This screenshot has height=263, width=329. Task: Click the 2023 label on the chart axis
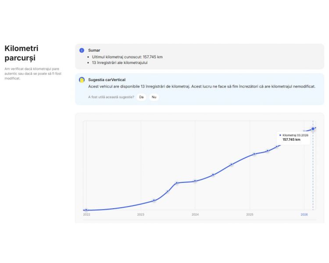coord(140,214)
